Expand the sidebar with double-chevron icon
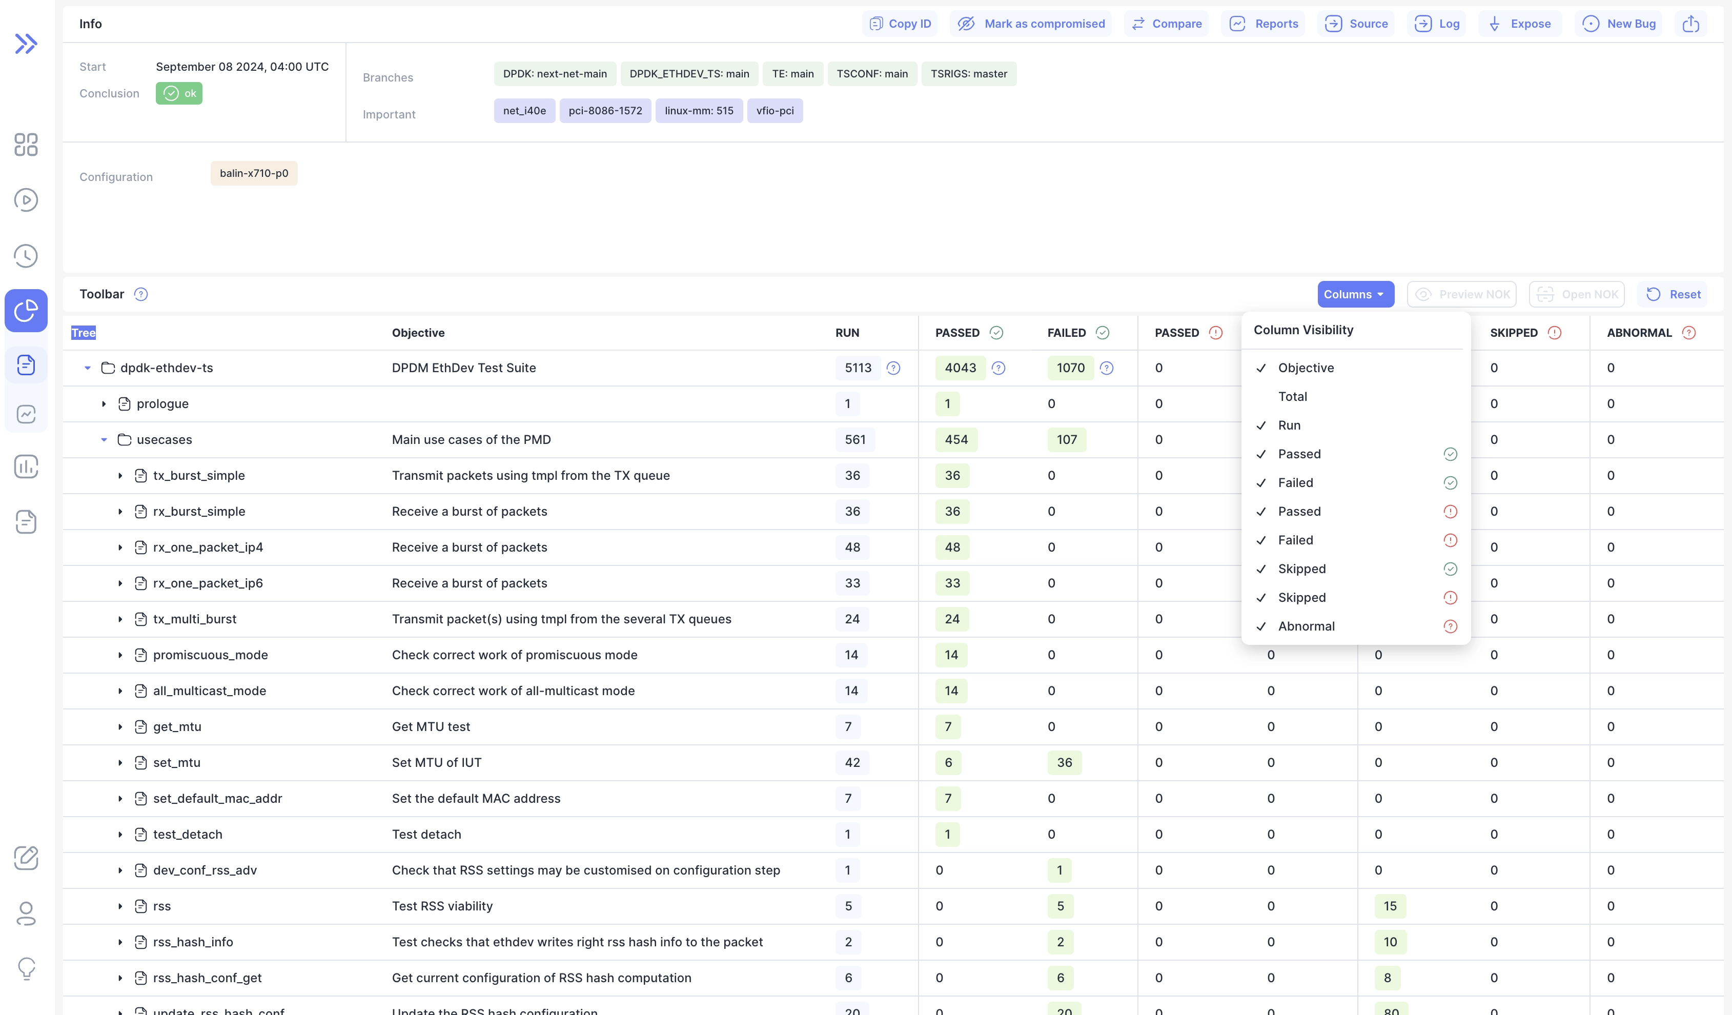Viewport: 1732px width, 1015px height. tap(26, 44)
